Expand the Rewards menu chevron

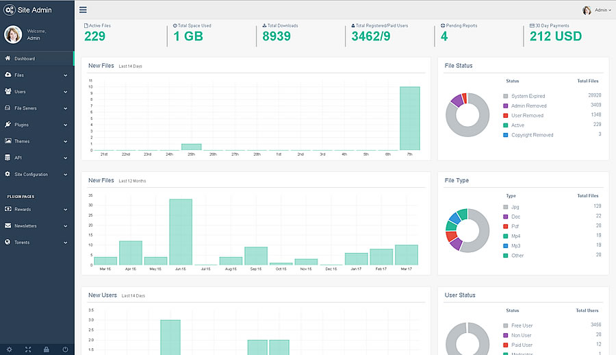click(x=66, y=210)
